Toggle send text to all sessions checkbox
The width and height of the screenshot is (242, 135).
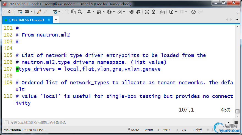pyautogui.click(x=7, y=122)
